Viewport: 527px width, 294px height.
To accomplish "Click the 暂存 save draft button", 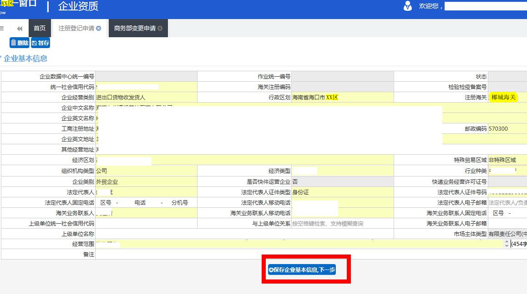I will pos(41,43).
